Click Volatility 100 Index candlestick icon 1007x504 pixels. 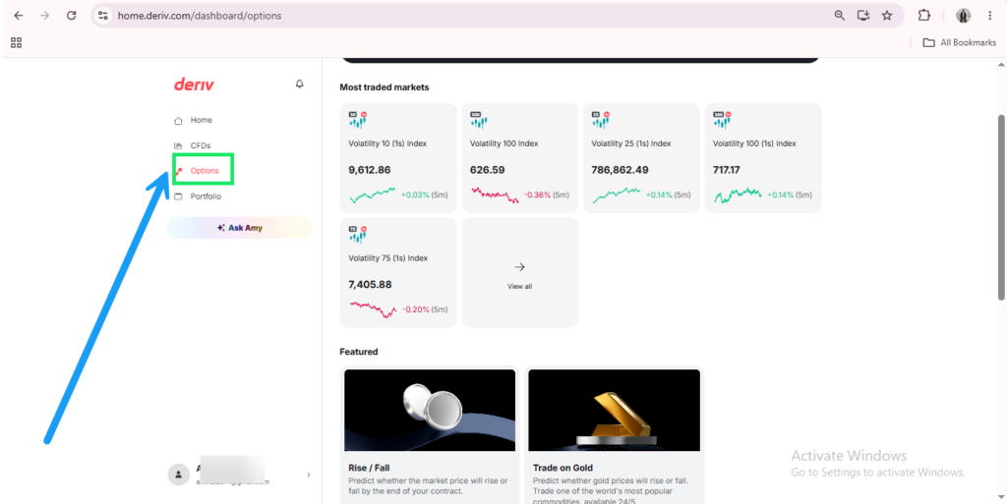(479, 120)
